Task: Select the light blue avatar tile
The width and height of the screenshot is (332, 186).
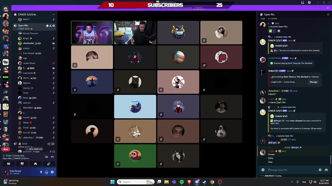Action: [x=135, y=107]
